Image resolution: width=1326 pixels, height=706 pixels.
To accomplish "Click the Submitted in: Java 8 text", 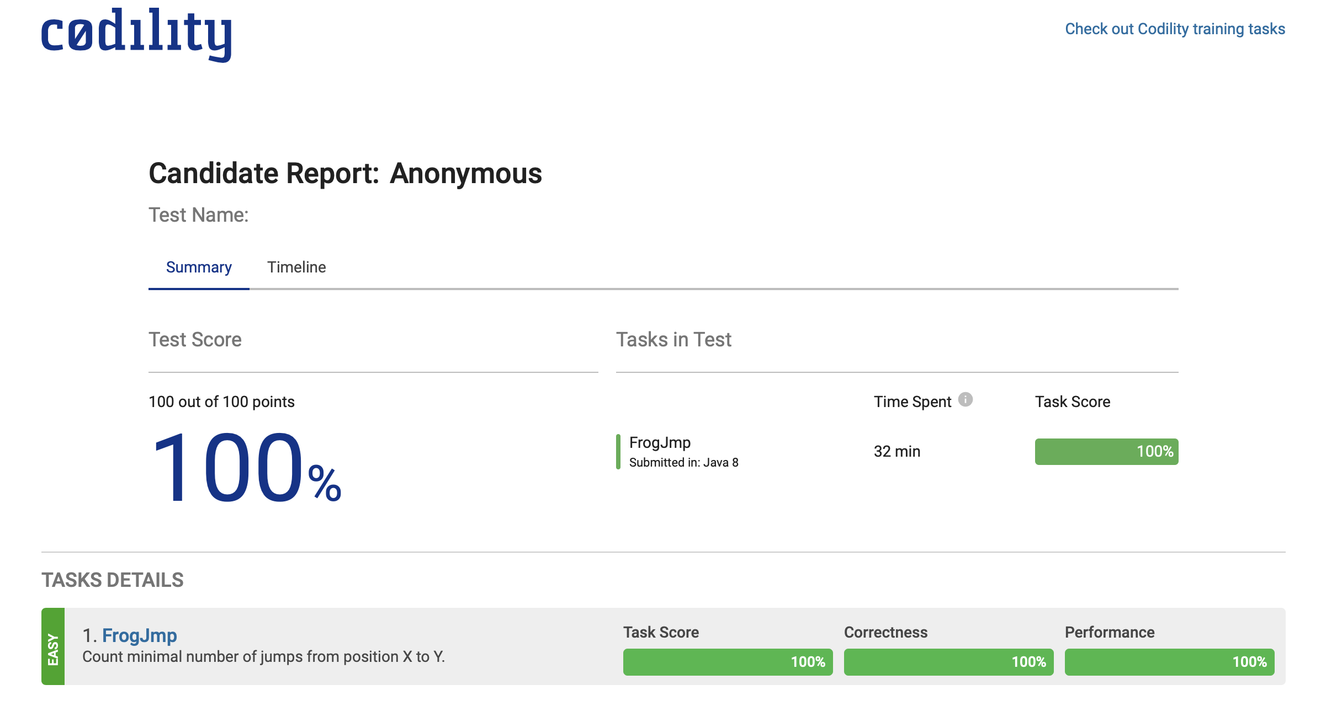I will [x=683, y=463].
